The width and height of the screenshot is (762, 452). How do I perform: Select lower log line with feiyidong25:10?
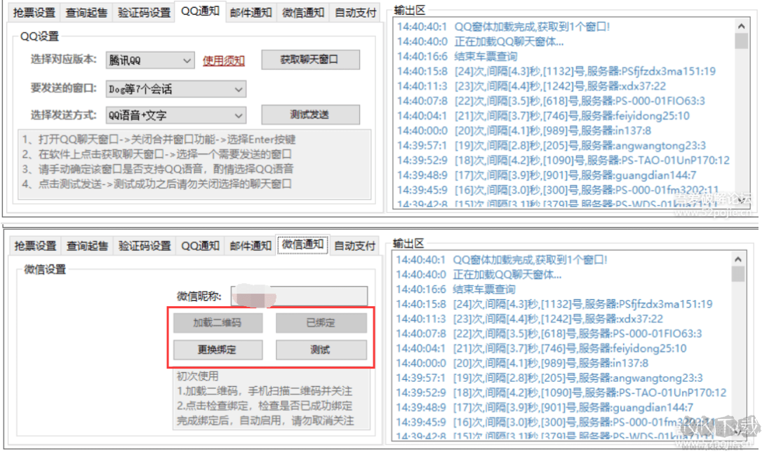coord(542,348)
